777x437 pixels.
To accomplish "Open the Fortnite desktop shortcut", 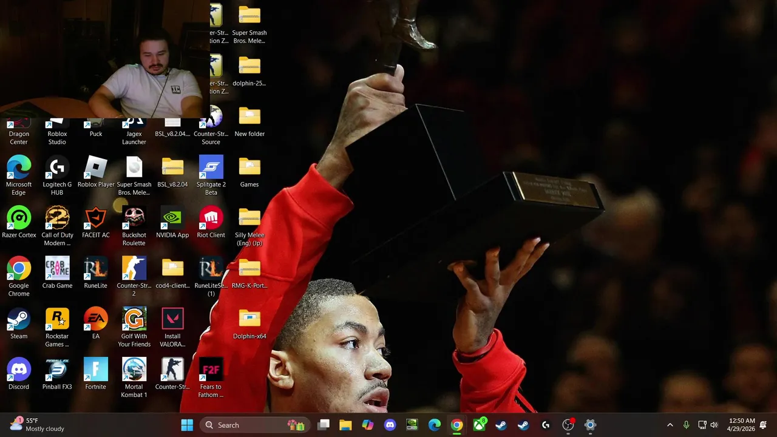I will point(96,374).
